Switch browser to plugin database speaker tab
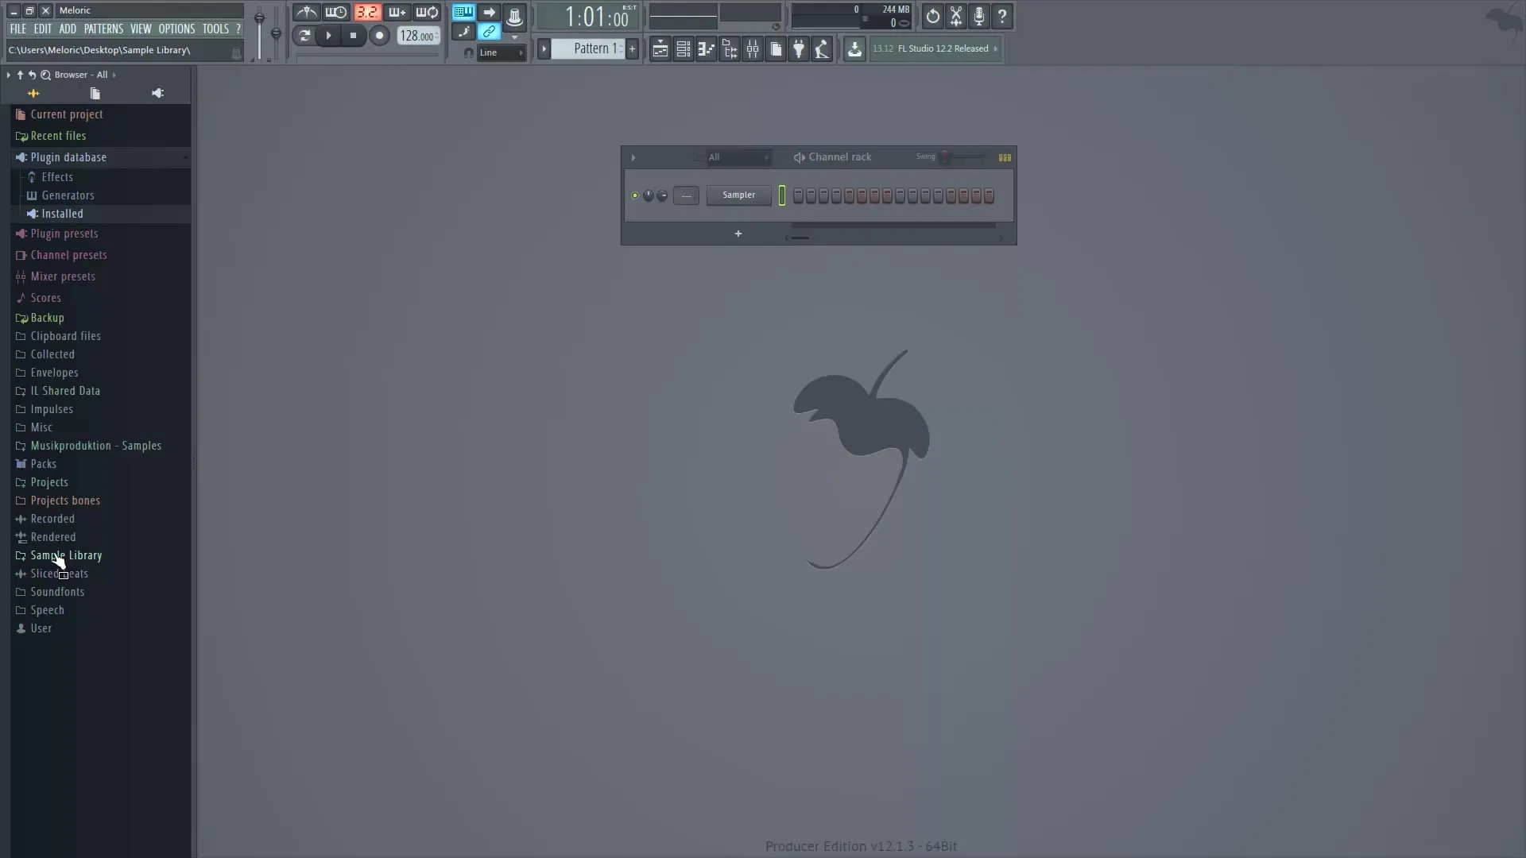The height and width of the screenshot is (858, 1526). (x=157, y=93)
